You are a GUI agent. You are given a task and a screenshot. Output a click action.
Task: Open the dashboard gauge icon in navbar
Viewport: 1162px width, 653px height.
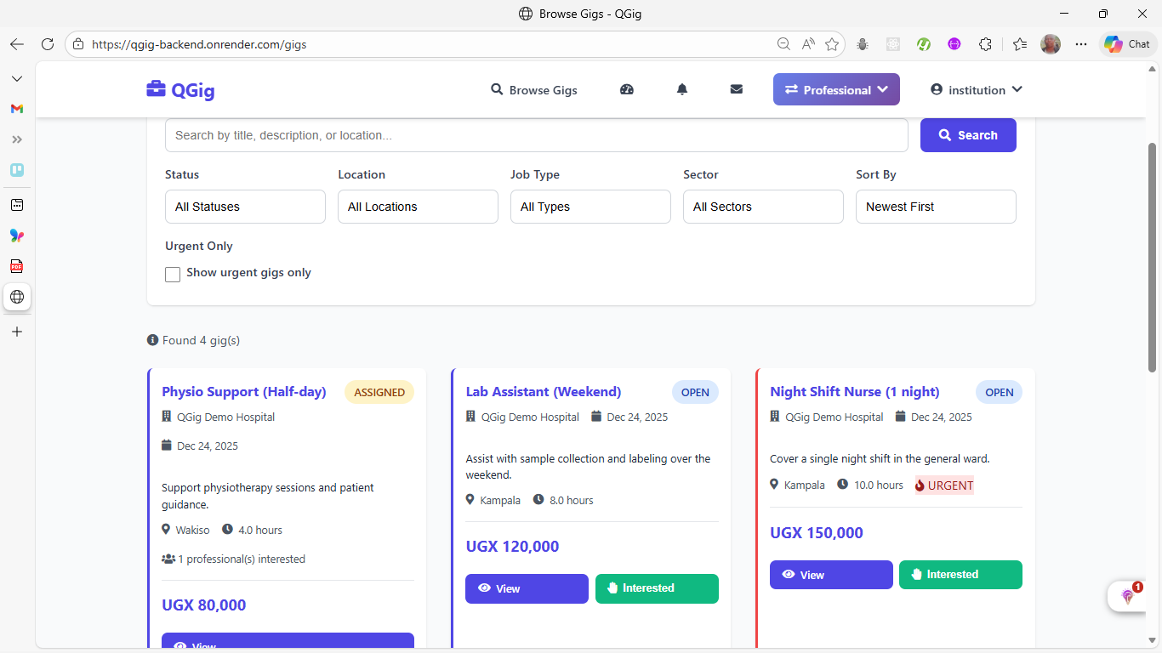627,89
